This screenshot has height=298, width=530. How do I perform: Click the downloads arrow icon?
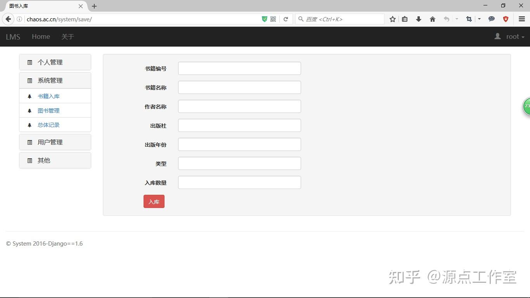click(419, 19)
